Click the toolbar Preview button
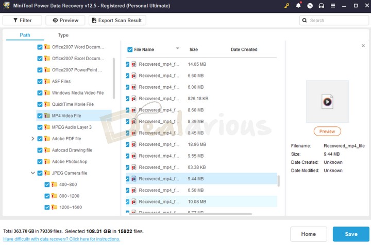371x245 pixels. (65, 20)
